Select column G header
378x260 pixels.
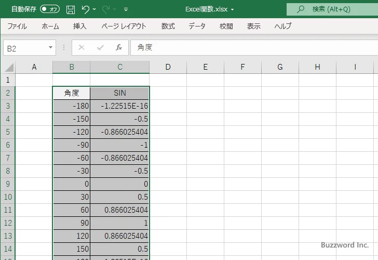click(280, 67)
